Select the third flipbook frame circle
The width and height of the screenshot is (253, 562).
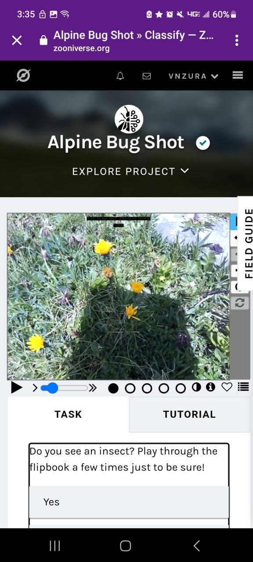(147, 388)
